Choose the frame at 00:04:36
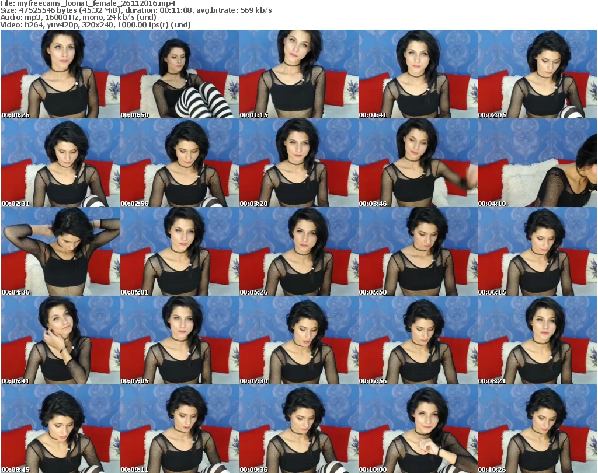 click(x=61, y=251)
